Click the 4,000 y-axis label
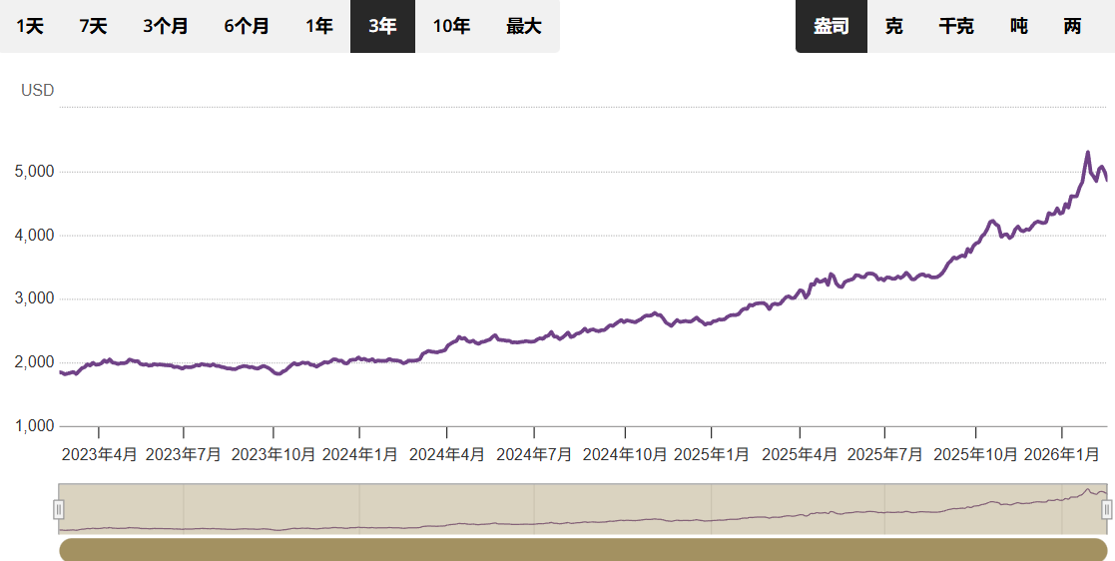The width and height of the screenshot is (1115, 561). (x=34, y=236)
